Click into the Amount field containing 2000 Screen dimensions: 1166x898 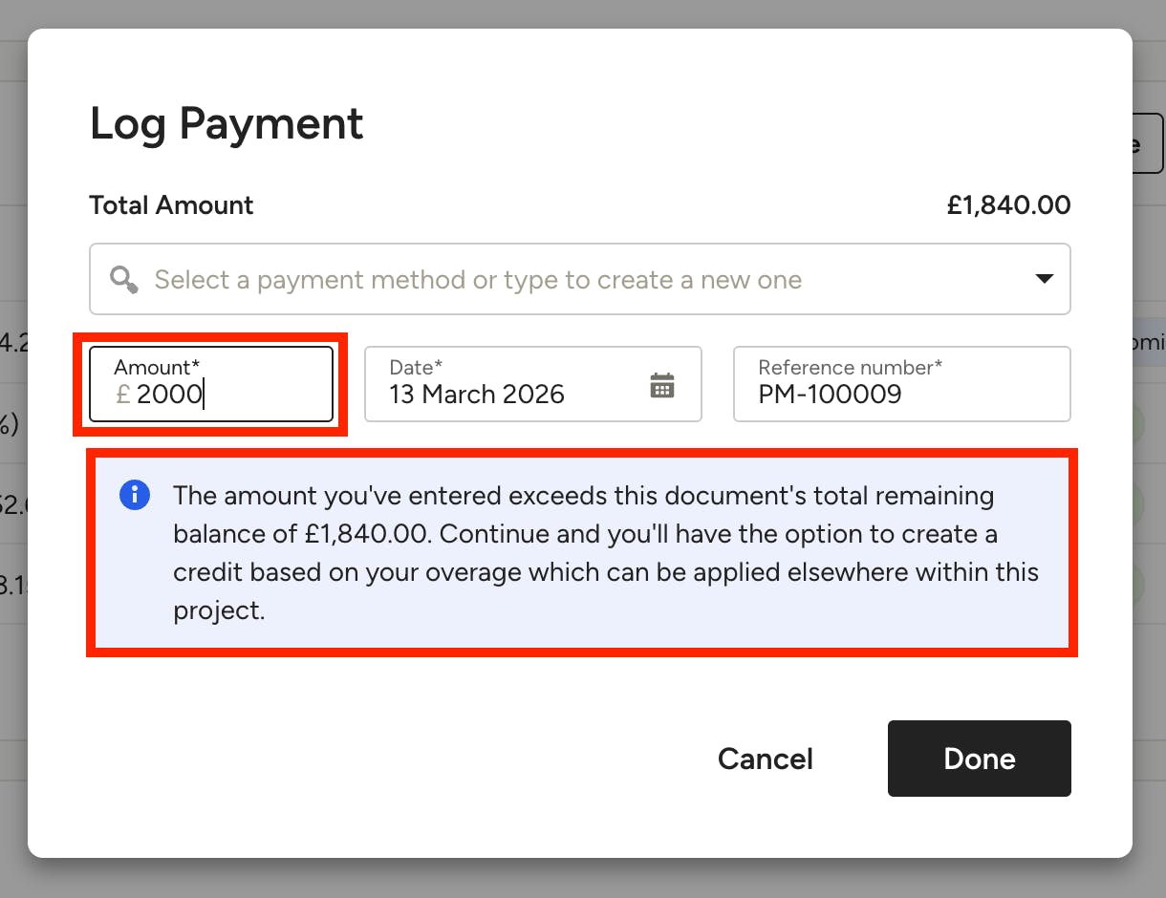point(211,384)
